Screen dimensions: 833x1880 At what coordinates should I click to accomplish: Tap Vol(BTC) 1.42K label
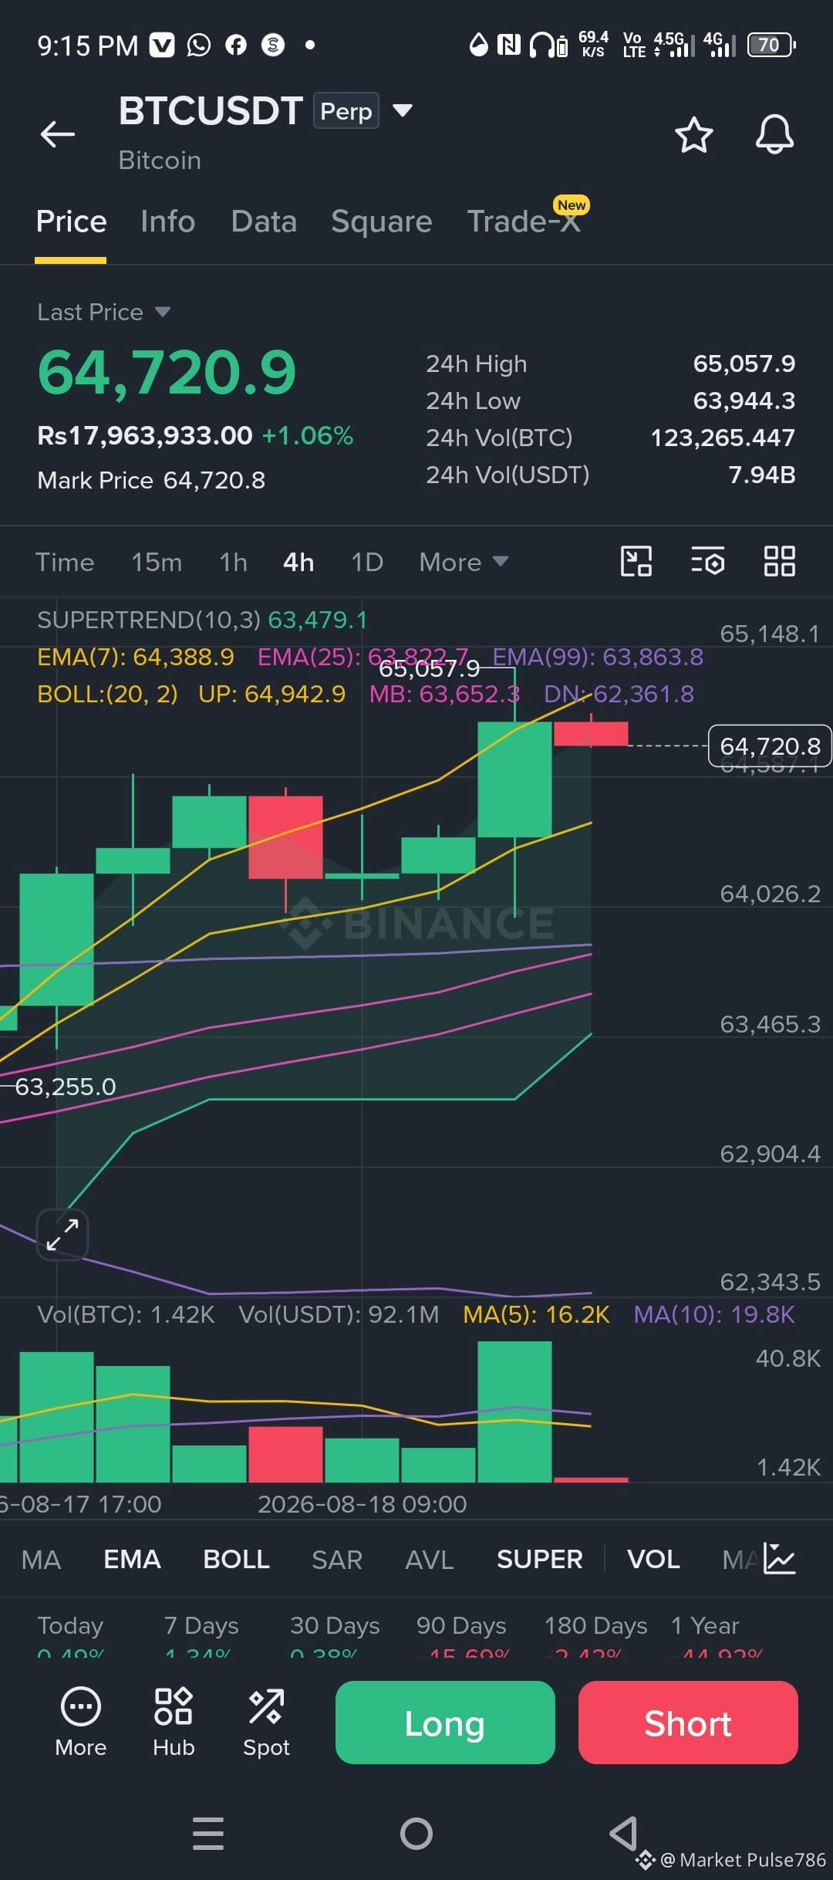126,1314
